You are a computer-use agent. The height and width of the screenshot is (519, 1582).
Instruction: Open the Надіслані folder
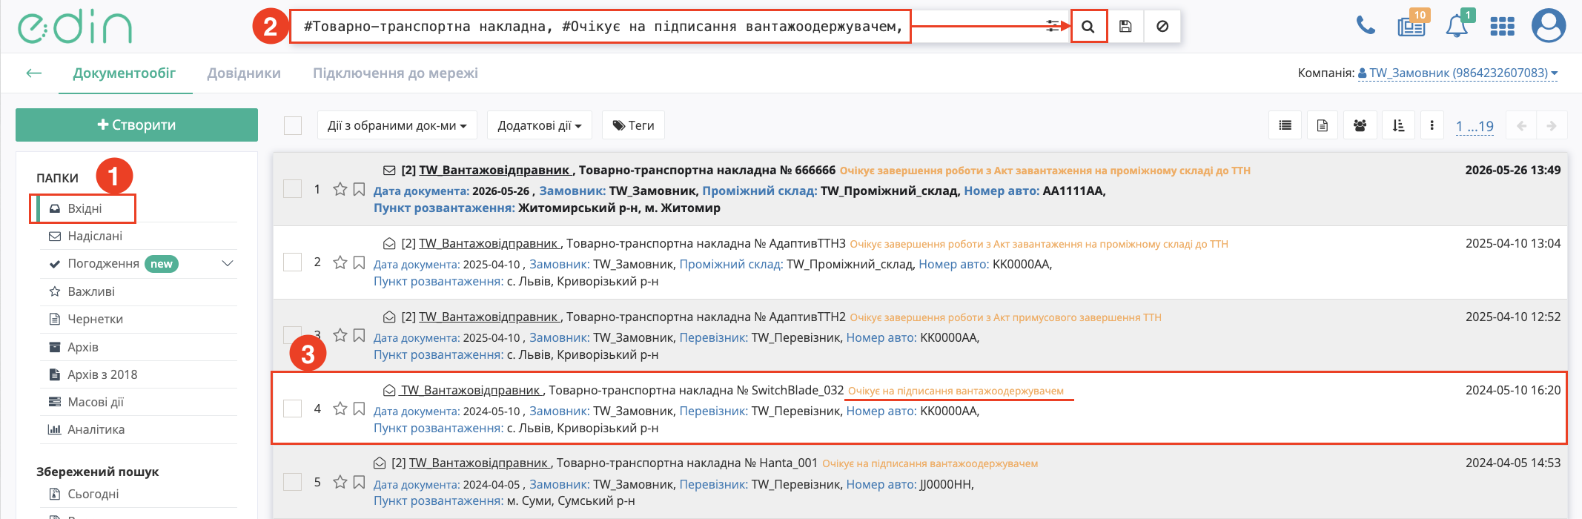pos(95,236)
